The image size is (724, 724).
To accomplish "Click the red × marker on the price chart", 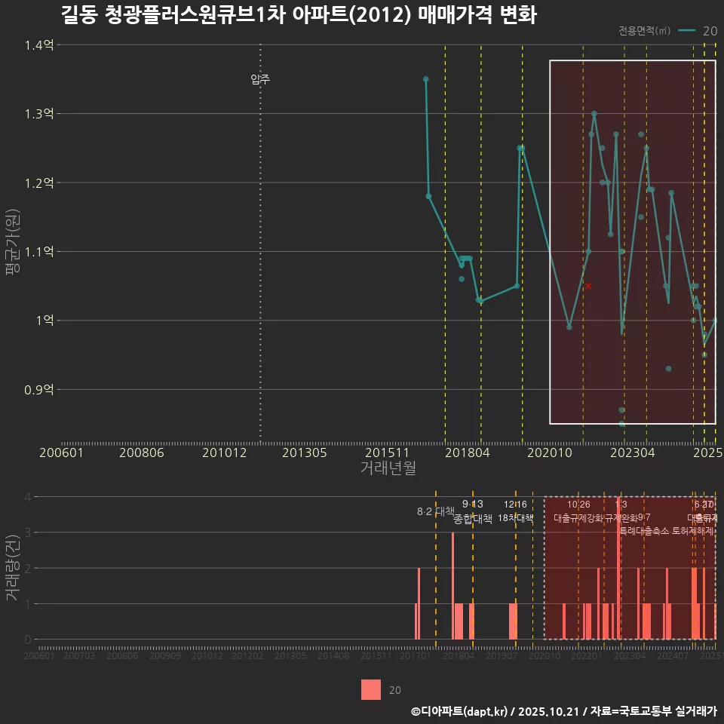I will tap(588, 286).
